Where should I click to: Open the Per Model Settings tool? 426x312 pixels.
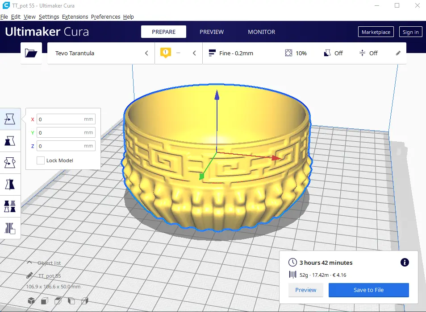click(10, 206)
